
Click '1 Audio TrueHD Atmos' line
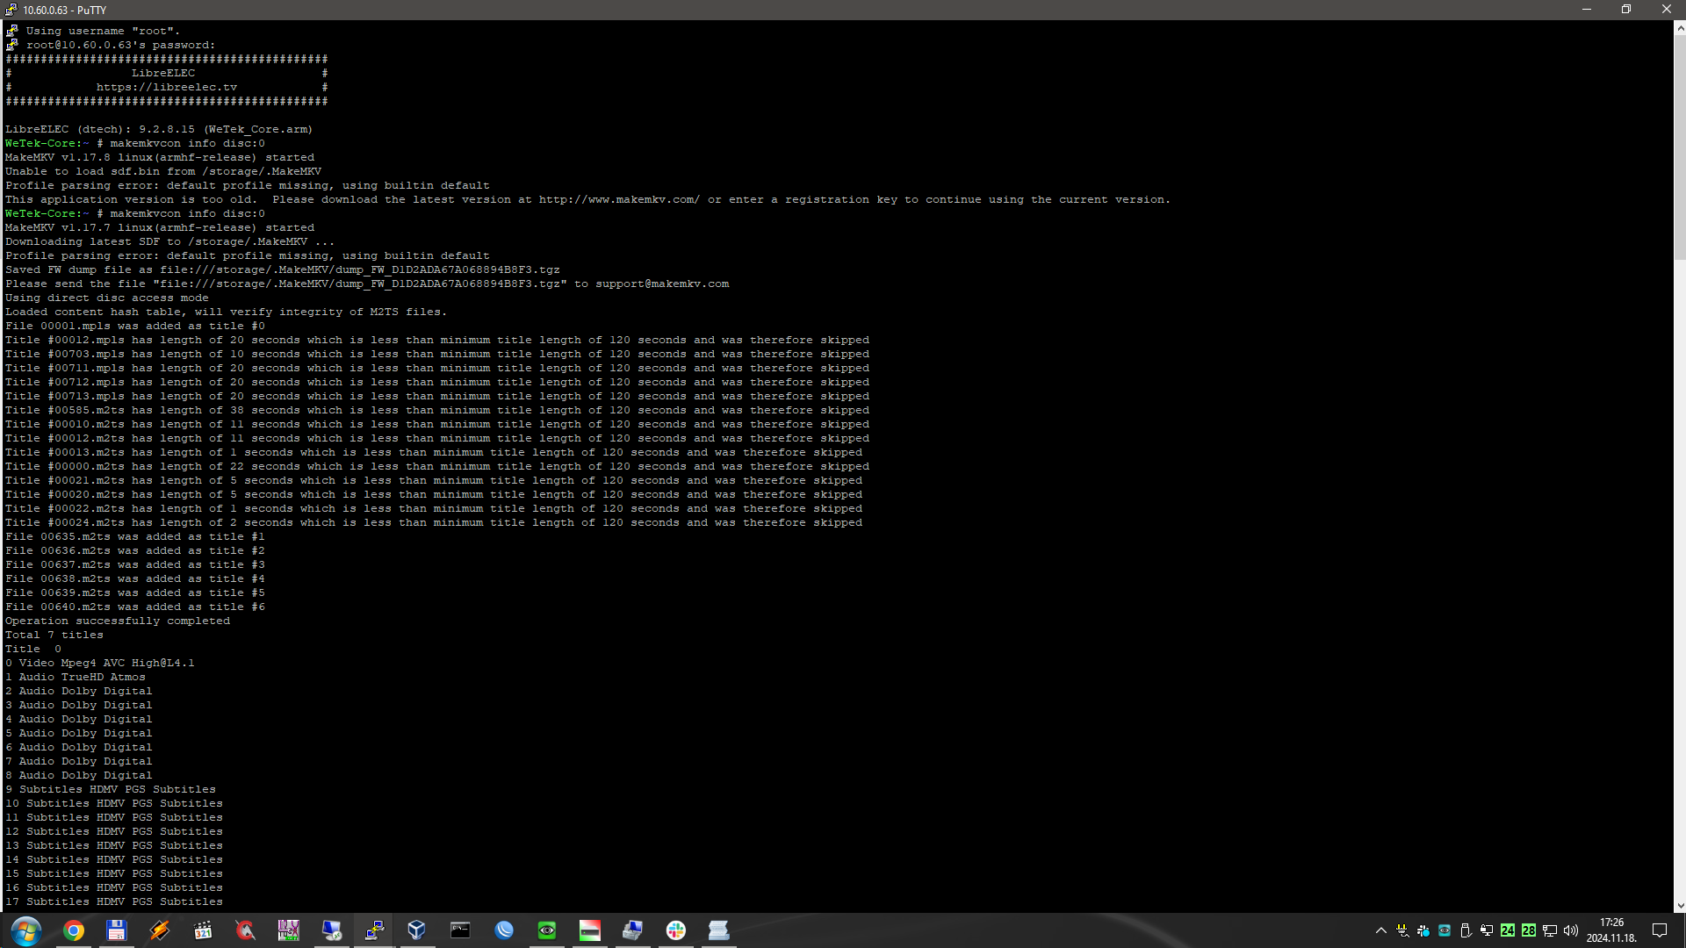76,678
